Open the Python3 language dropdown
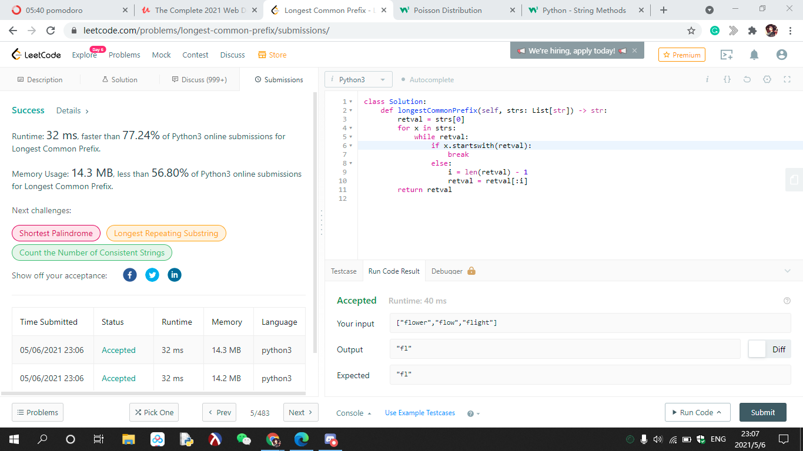The image size is (803, 451). [x=358, y=79]
